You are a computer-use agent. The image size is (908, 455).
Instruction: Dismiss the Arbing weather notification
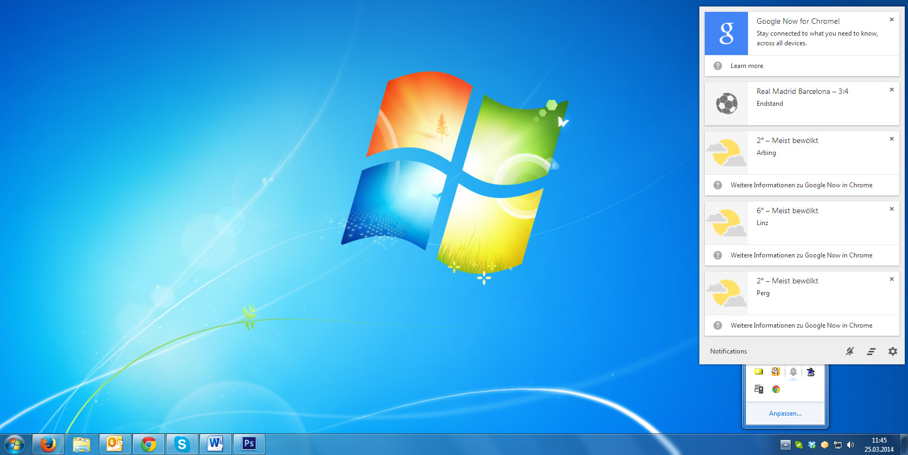click(892, 139)
